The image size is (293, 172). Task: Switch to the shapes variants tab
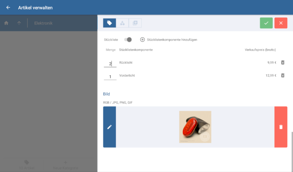[x=122, y=23]
